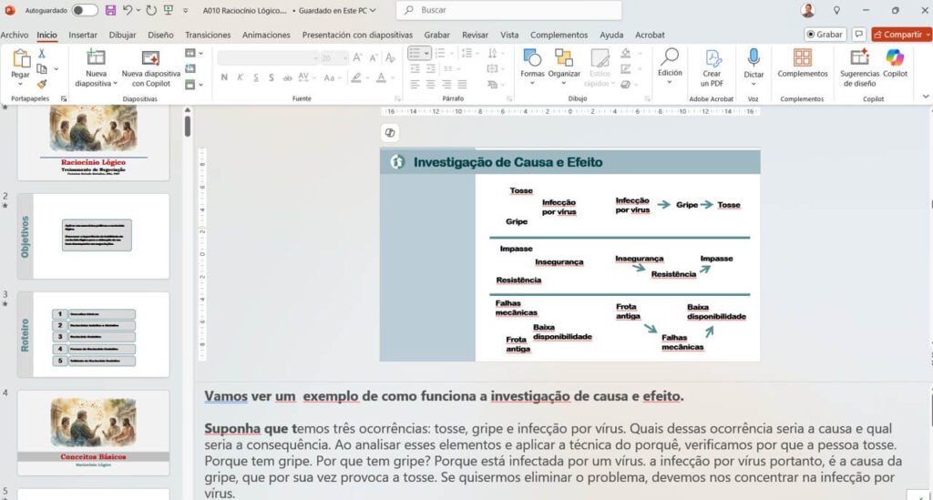This screenshot has height=500, width=933.
Task: Open the Animaciones tab
Action: click(266, 36)
